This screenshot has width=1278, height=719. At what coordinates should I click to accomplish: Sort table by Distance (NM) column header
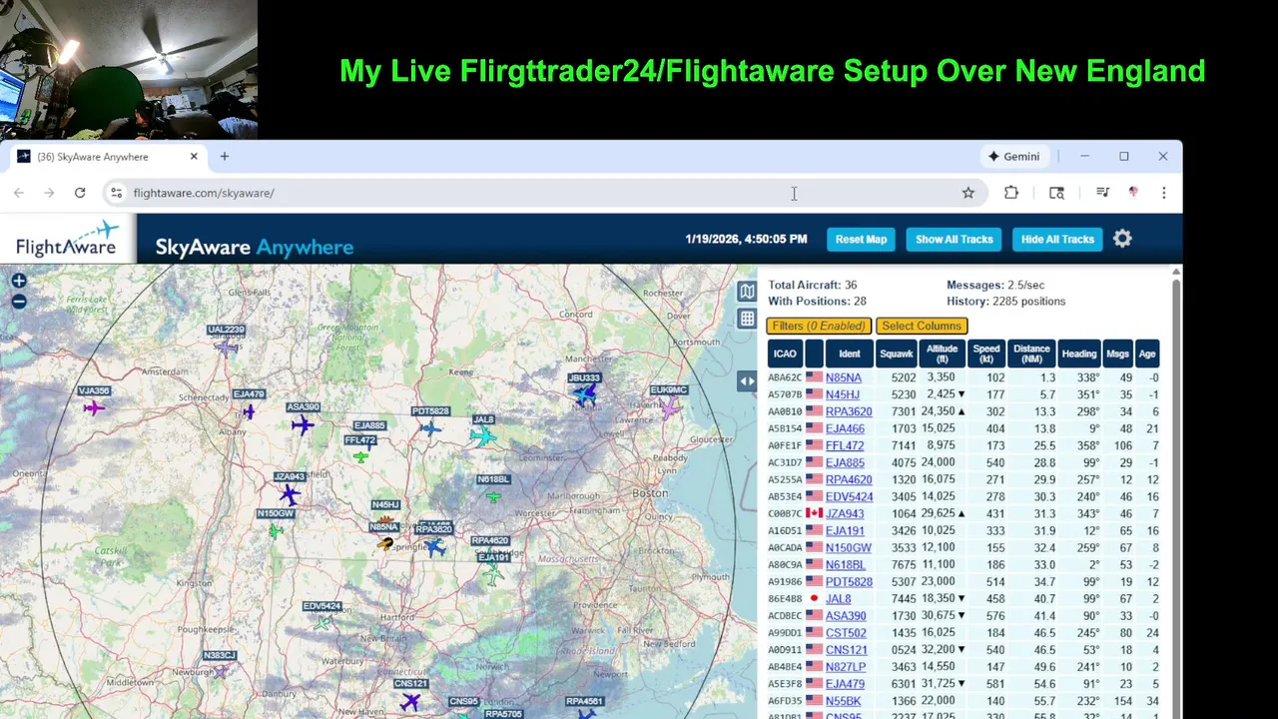(1031, 354)
